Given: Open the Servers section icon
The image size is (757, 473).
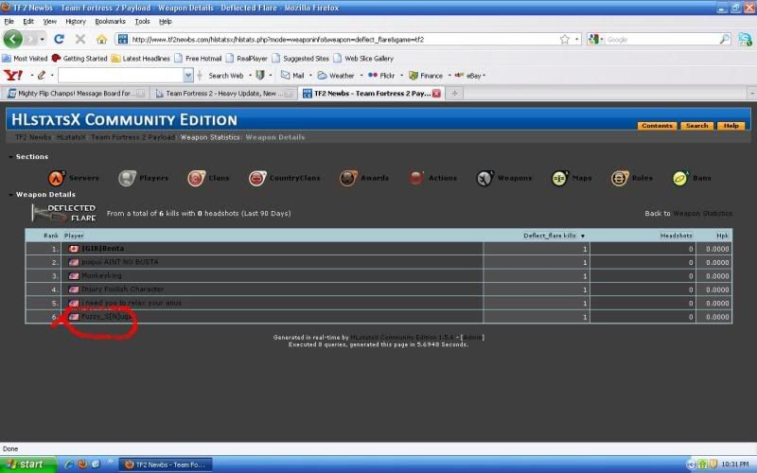Looking at the screenshot, I should pos(57,178).
